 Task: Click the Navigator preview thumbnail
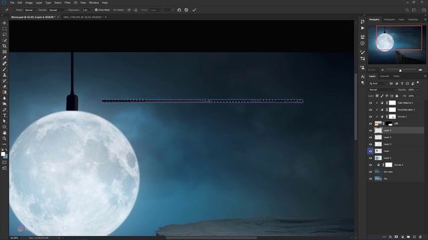tap(397, 45)
